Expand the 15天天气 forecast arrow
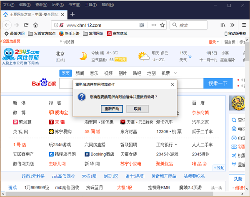 tap(190, 57)
